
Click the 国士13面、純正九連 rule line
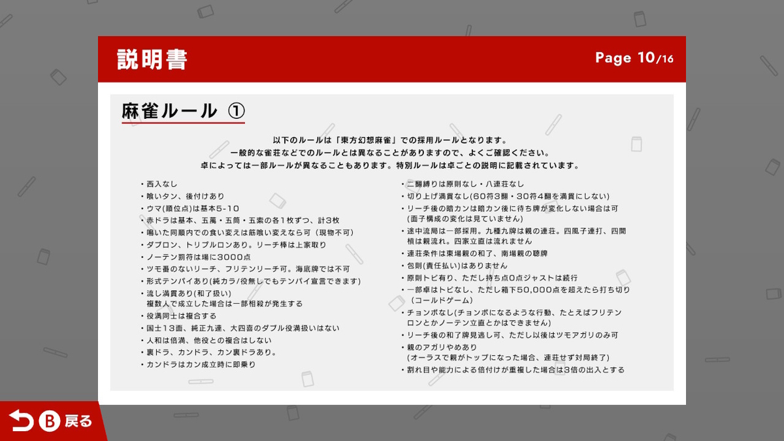coord(239,328)
